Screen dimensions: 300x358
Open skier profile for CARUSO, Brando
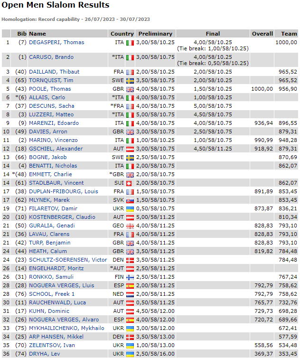(51, 57)
